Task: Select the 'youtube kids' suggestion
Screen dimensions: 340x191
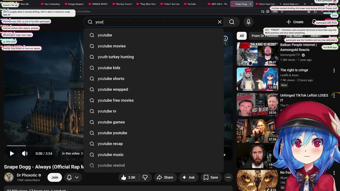Action: (154, 68)
